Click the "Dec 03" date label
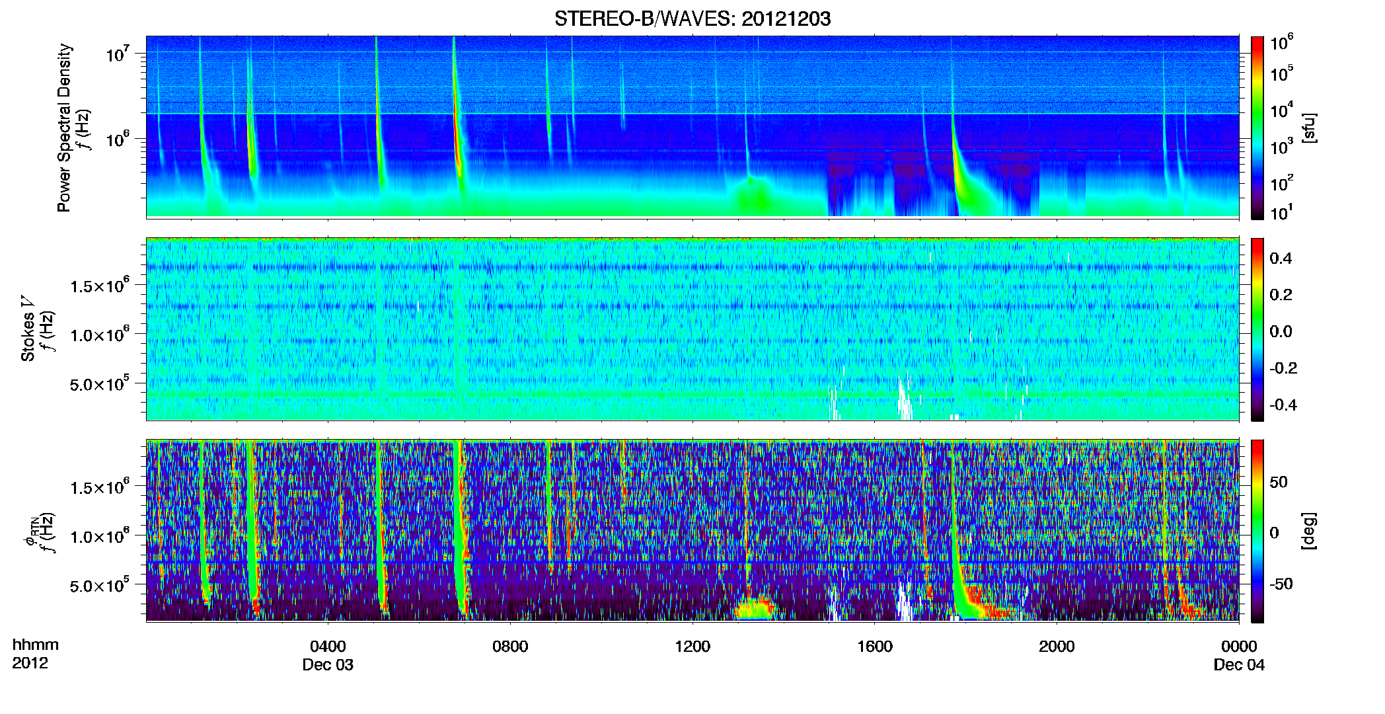Viewport: 1385px width, 714px height. [328, 665]
